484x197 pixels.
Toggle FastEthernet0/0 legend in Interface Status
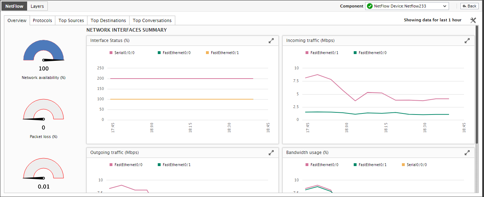[174, 53]
